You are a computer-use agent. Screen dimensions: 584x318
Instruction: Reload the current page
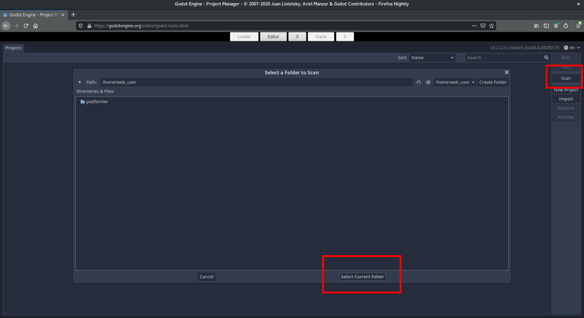pyautogui.click(x=26, y=26)
